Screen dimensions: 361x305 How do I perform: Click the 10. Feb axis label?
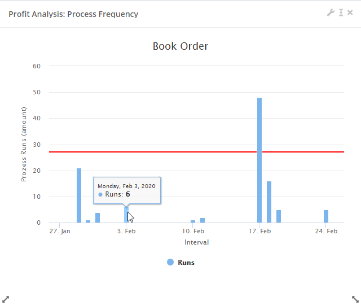coord(193,231)
